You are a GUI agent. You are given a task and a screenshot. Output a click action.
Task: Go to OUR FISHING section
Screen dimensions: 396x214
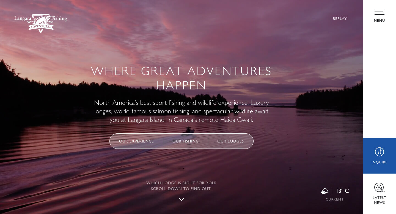click(186, 141)
